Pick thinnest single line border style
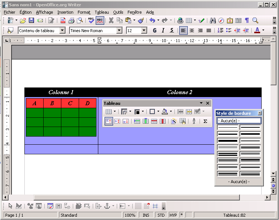 pyautogui.click(x=228, y=127)
